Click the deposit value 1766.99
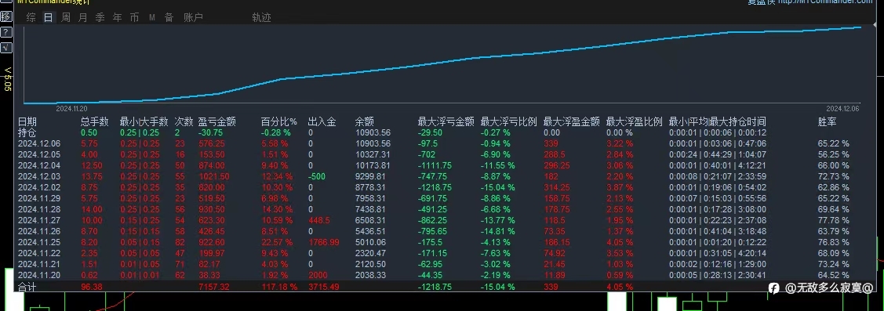 coord(324,242)
